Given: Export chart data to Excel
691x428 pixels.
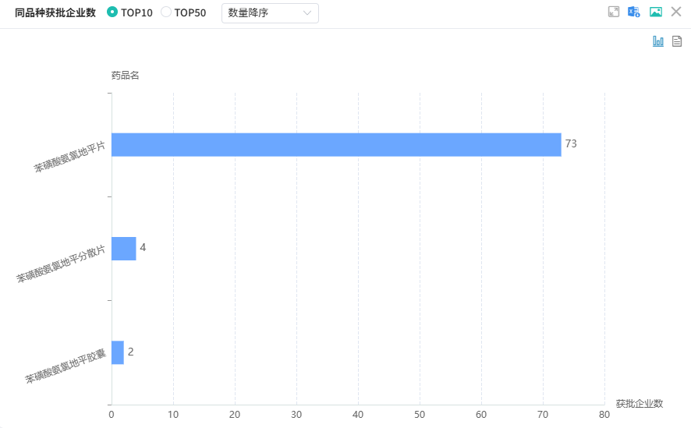Looking at the screenshot, I should [634, 12].
